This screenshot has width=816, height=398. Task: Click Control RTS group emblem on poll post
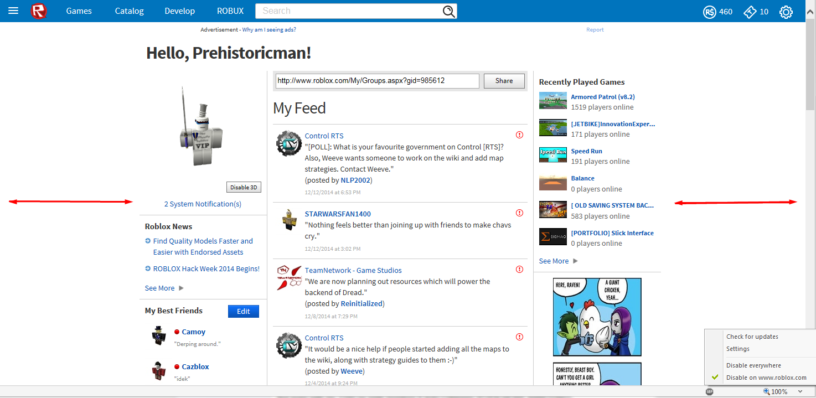coord(288,144)
